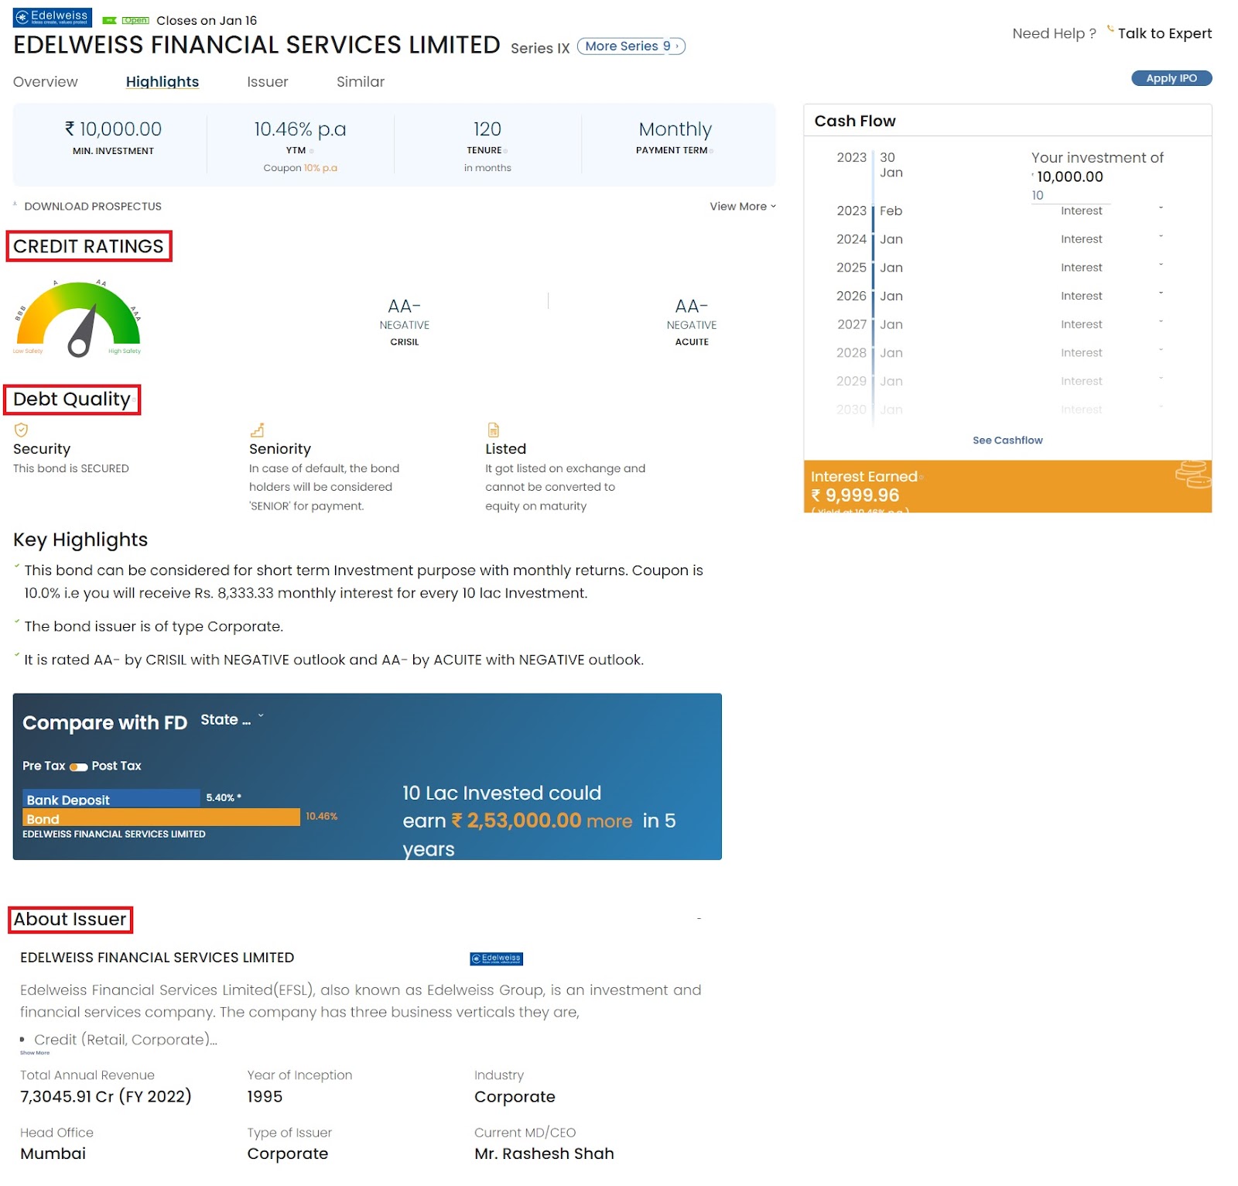
Task: Click the CRISIL AA- rating entry
Action: 405,322
